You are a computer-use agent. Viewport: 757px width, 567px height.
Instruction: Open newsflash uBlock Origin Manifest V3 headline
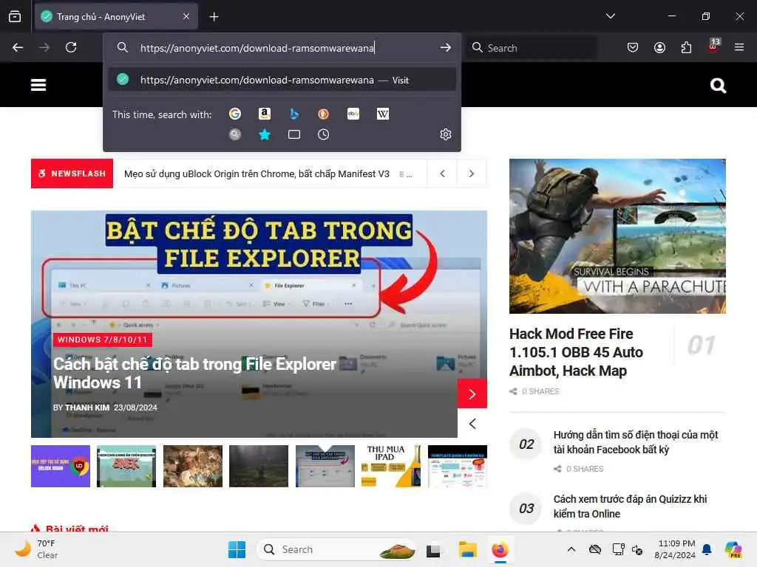point(257,173)
